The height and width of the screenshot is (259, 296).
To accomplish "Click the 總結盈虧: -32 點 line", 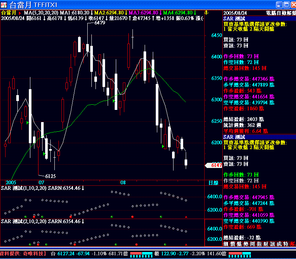I will [x=242, y=238].
